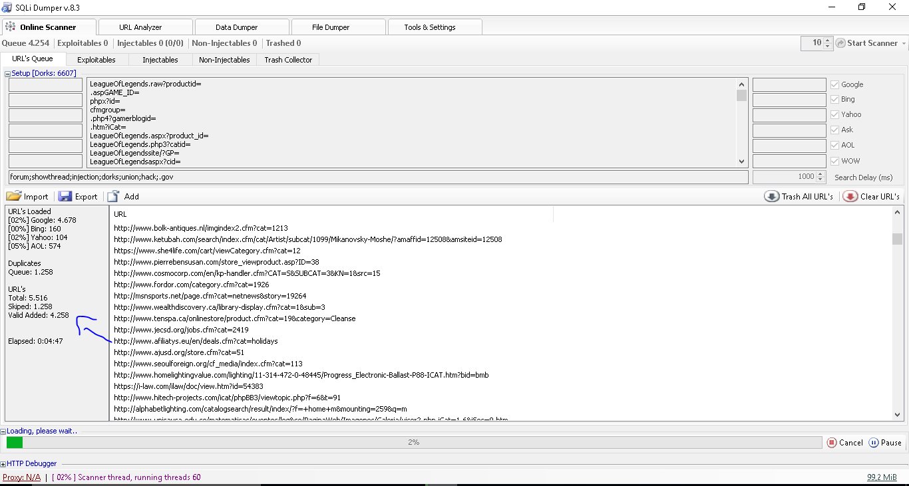Toggle the WOW search engine checkbox
The height and width of the screenshot is (486, 909).
click(x=834, y=161)
